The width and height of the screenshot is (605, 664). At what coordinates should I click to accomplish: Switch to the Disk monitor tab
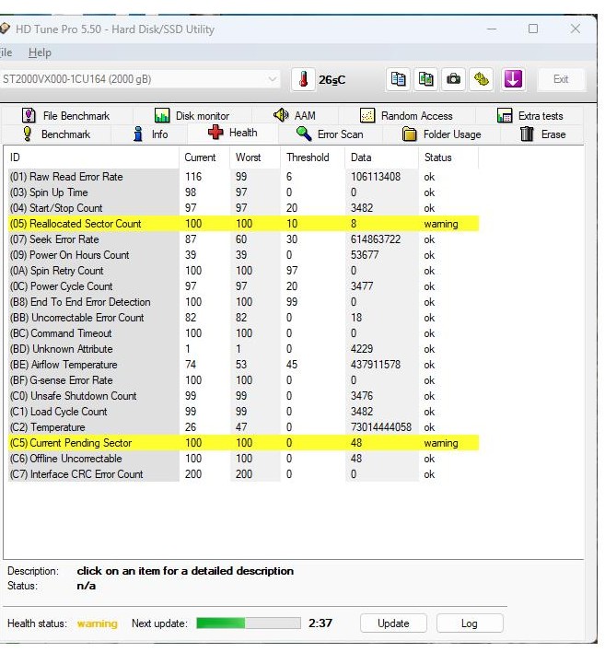click(x=192, y=116)
